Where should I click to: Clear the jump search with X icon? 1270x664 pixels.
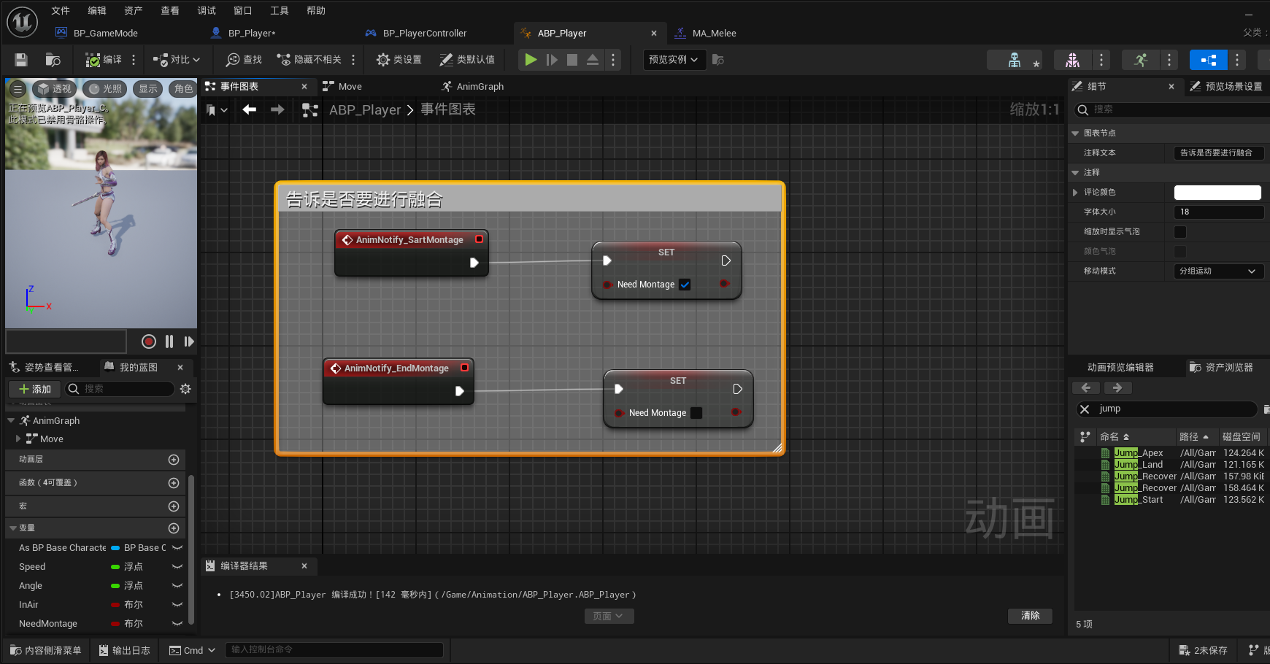point(1085,409)
